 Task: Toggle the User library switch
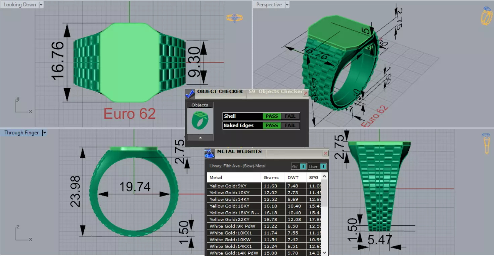pos(323,166)
